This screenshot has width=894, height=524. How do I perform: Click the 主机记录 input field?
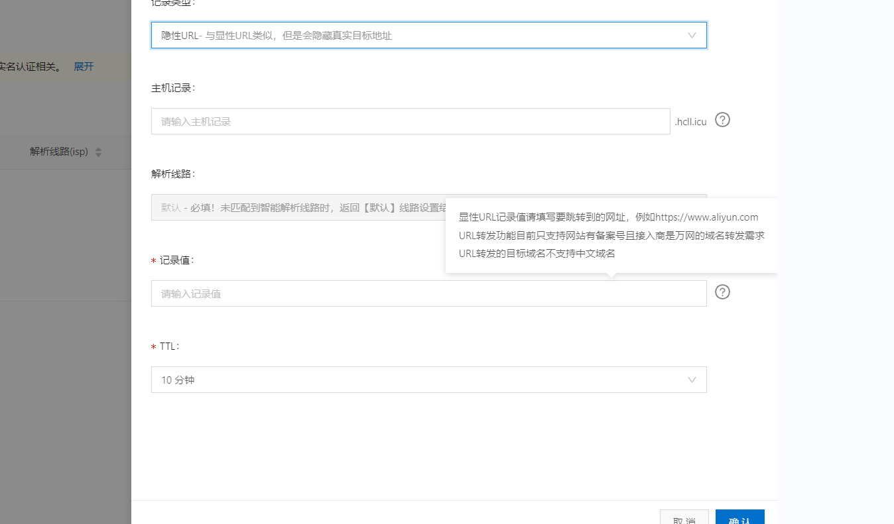coord(410,121)
